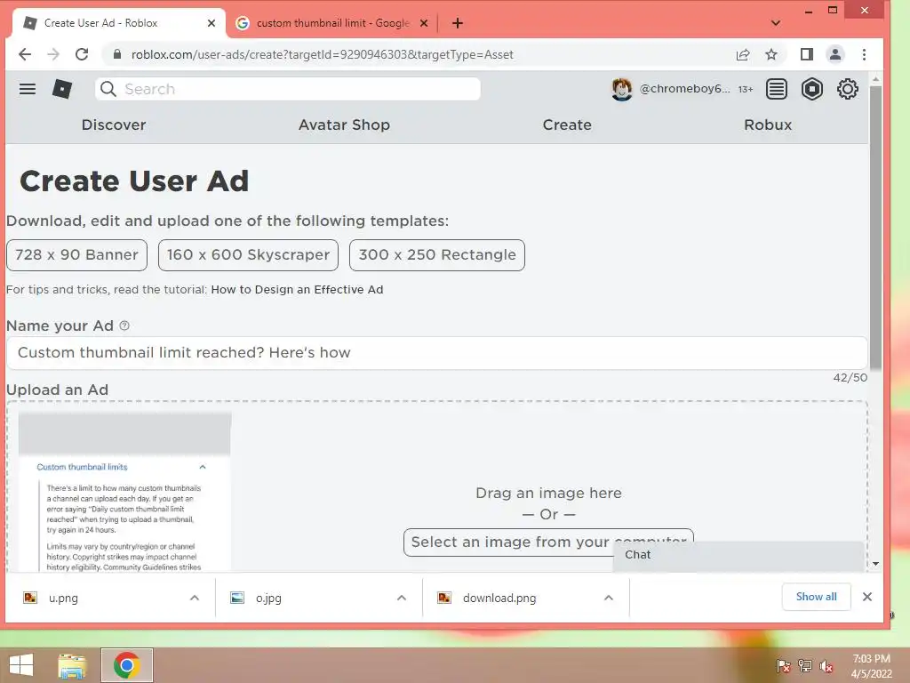Open File Explorer from taskbar
910x683 pixels.
pos(72,665)
